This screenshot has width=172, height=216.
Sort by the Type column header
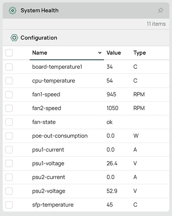pyautogui.click(x=140, y=53)
